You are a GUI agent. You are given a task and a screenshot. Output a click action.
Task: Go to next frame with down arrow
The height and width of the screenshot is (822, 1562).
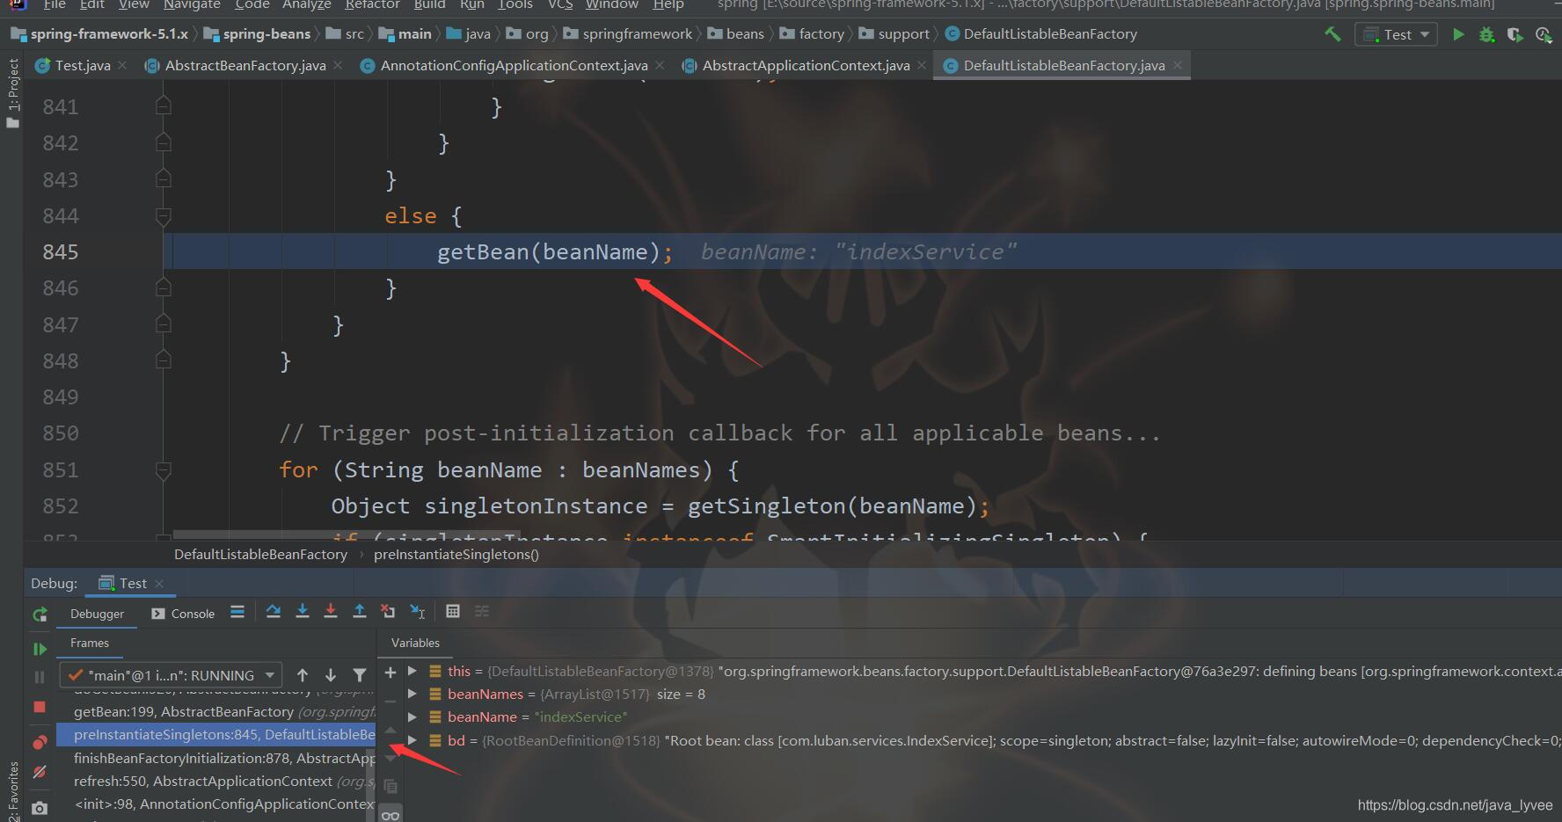[331, 675]
